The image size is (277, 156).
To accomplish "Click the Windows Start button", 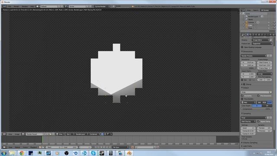I will [x=4, y=153].
